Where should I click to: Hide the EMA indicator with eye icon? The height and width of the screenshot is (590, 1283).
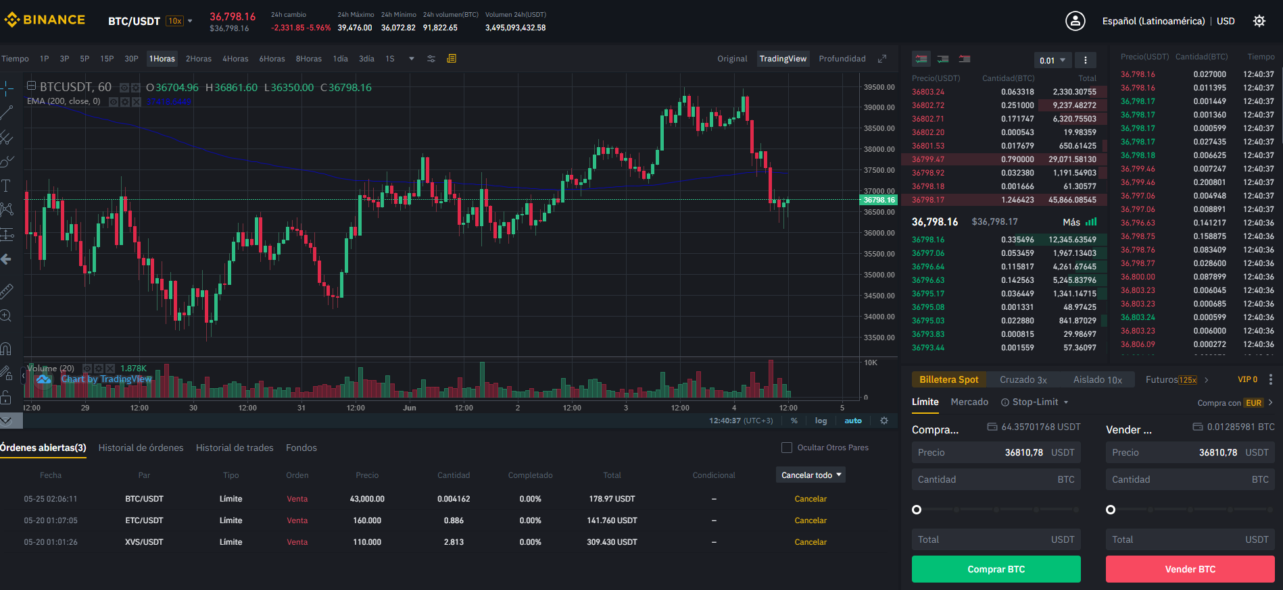[114, 102]
